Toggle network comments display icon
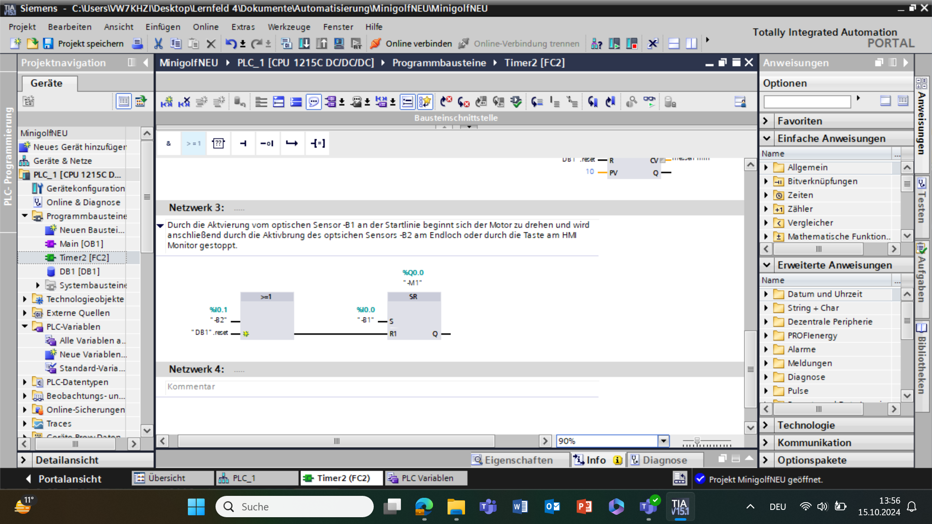Screen dimensions: 932x524 [x=314, y=102]
